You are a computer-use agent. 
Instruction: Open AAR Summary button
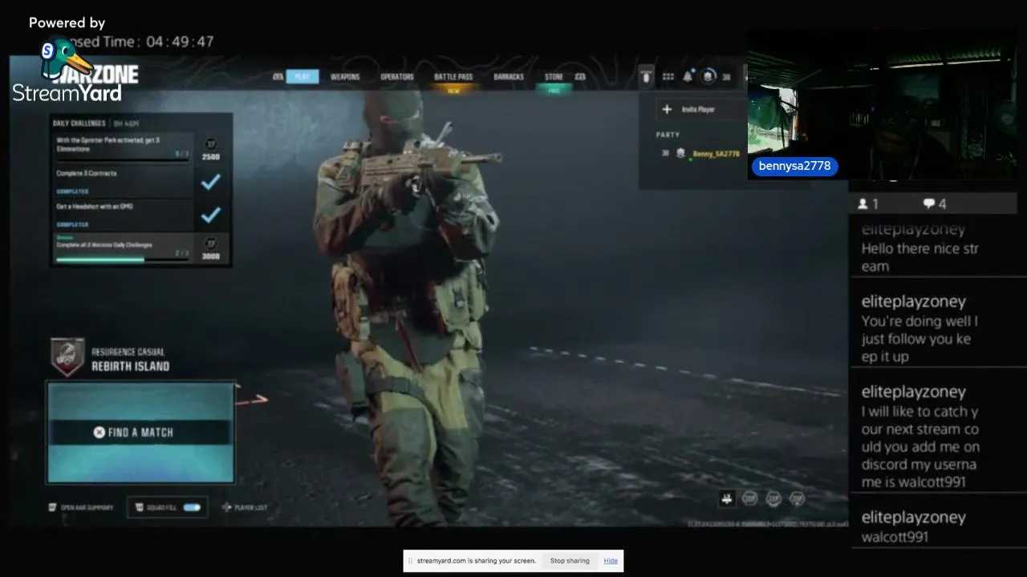point(82,507)
